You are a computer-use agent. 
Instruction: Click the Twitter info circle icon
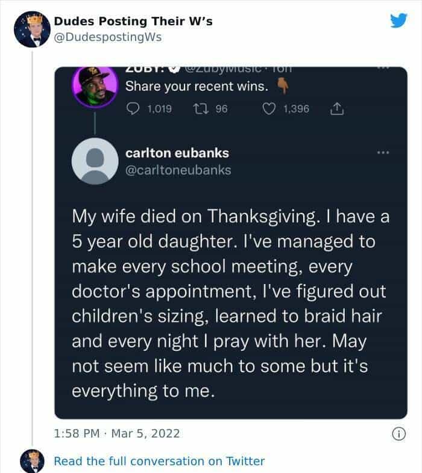(397, 433)
